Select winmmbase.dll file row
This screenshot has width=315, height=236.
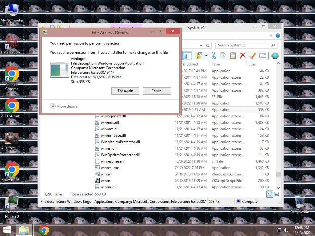pyautogui.click(x=182, y=136)
